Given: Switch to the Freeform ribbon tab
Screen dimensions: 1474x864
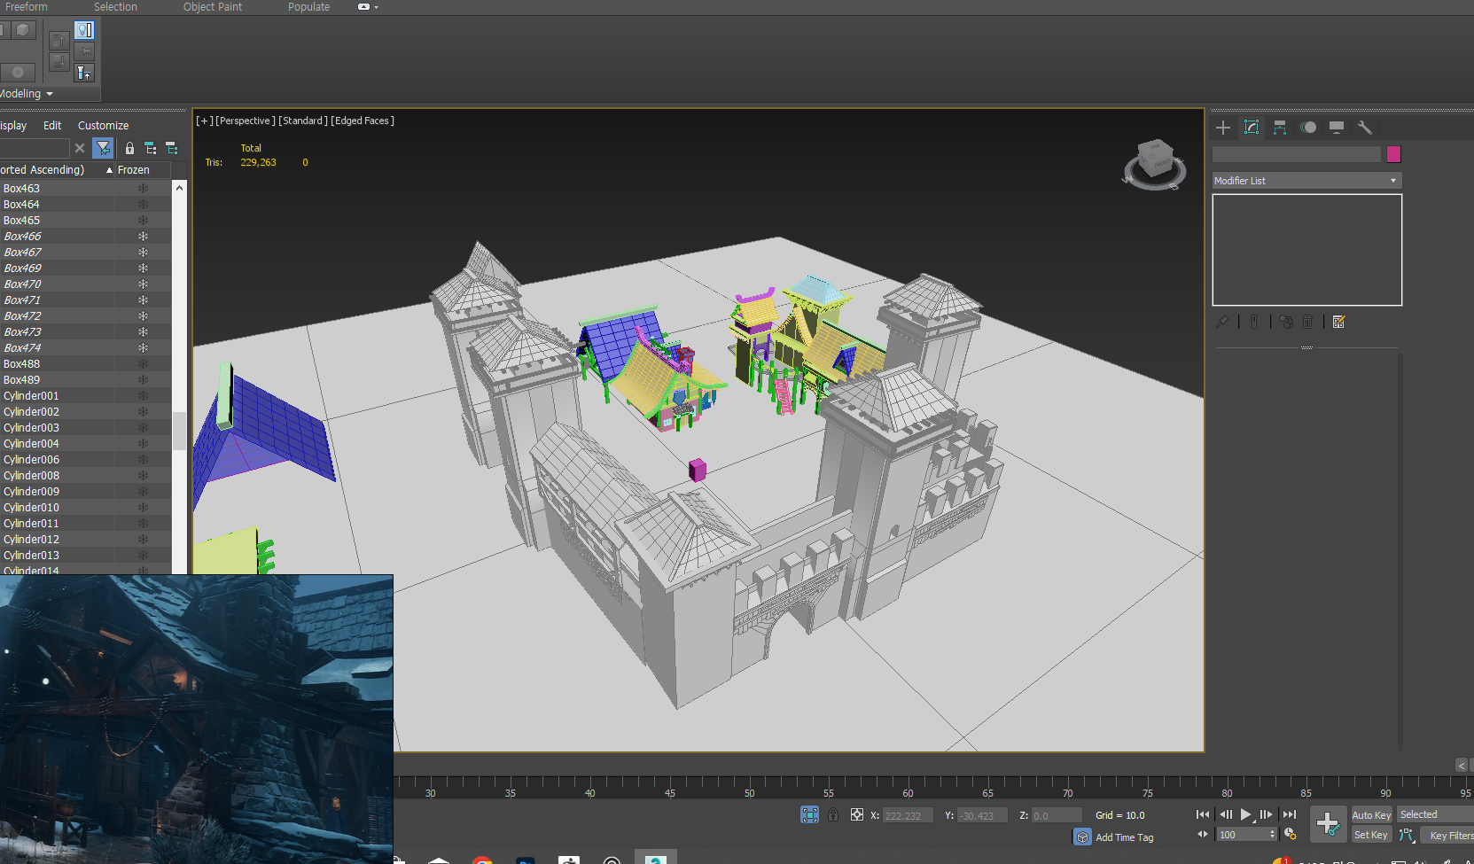Looking at the screenshot, I should point(27,7).
